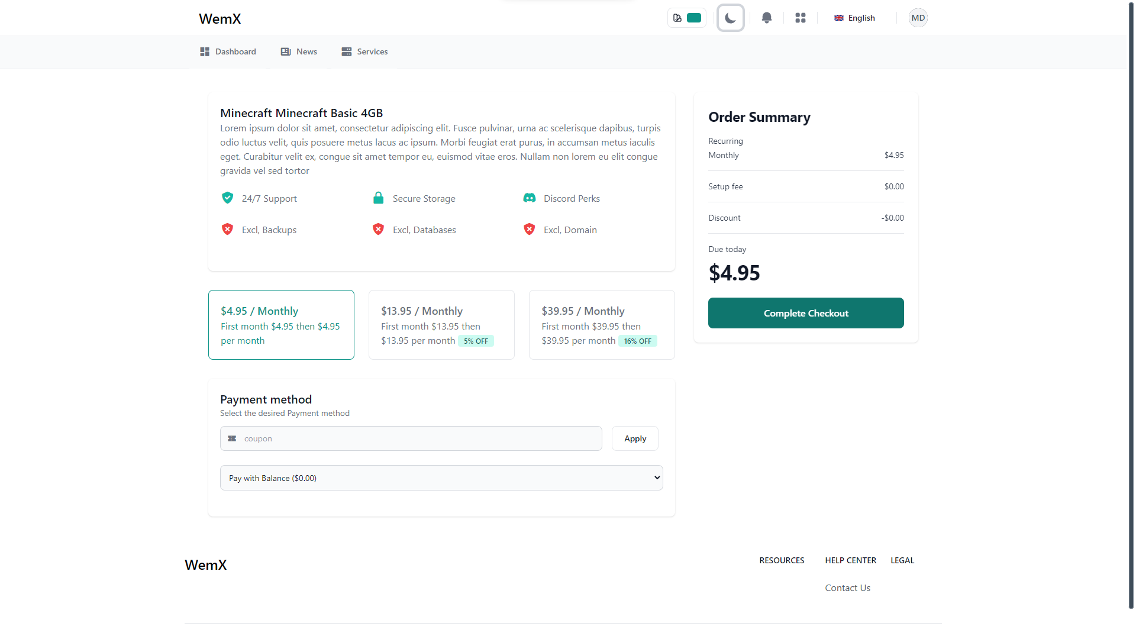This screenshot has height=639, width=1136.
Task: Open the Pay with Balance dropdown
Action: click(x=441, y=478)
